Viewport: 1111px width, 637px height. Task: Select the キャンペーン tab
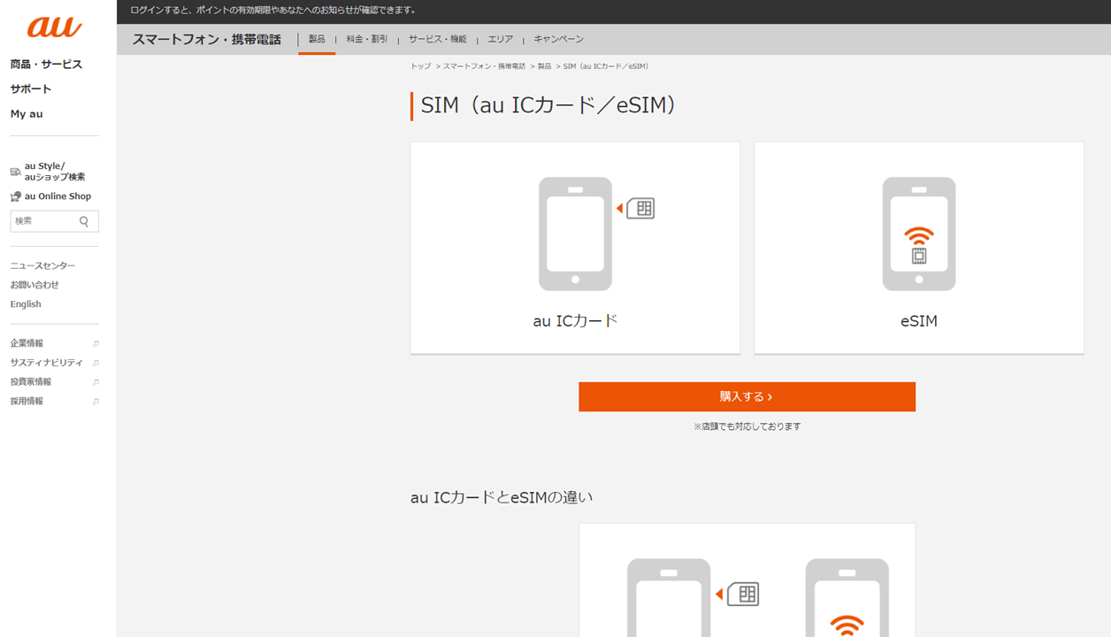[559, 39]
